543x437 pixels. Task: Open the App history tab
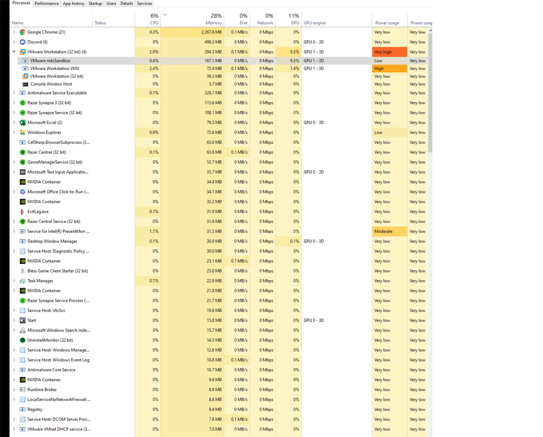coord(74,4)
